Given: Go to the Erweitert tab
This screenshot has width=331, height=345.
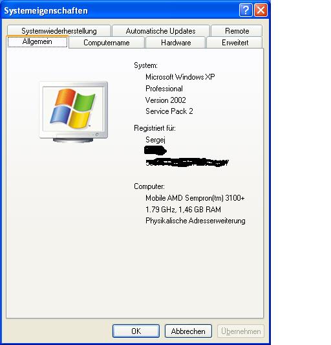Looking at the screenshot, I should pos(235,43).
